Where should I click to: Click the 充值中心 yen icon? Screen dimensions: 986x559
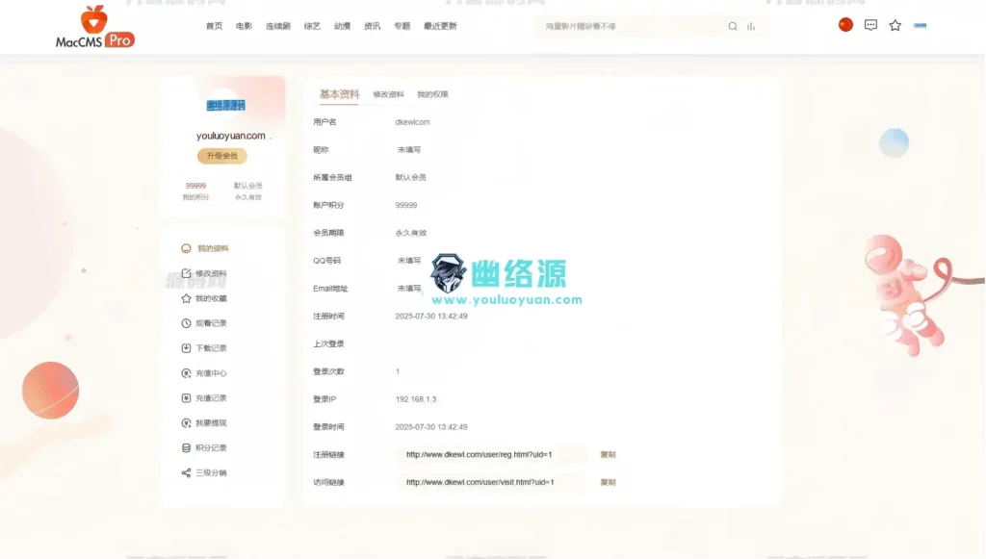tap(186, 373)
